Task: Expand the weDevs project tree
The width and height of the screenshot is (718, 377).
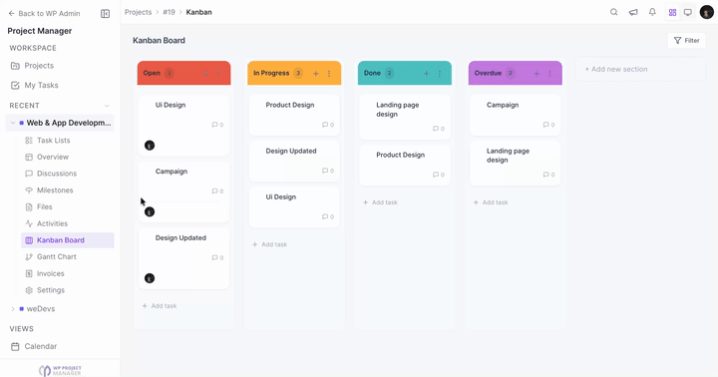Action: tap(13, 309)
